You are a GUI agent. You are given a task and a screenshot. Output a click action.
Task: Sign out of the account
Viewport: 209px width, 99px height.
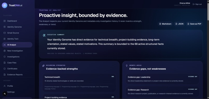[197, 4]
